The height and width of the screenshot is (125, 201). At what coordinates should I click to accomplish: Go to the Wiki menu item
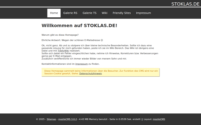coord(105,13)
